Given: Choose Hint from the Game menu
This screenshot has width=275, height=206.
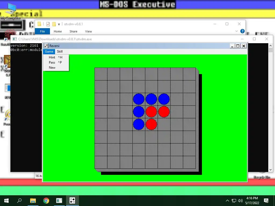Looking at the screenshot, I should coord(56,57).
